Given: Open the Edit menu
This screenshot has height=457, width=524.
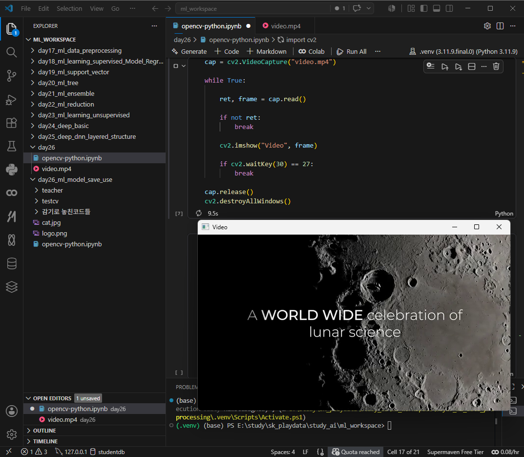Looking at the screenshot, I should (43, 9).
